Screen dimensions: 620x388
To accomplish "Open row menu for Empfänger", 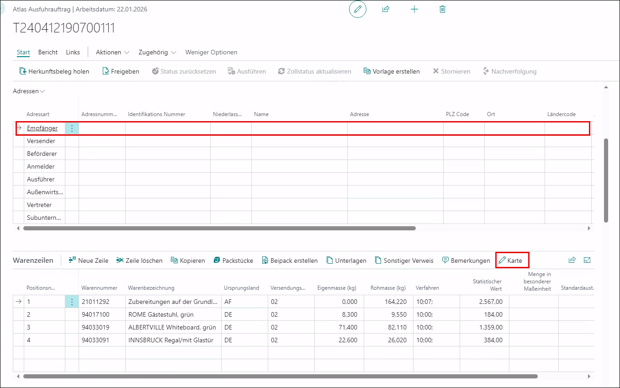I will click(72, 128).
